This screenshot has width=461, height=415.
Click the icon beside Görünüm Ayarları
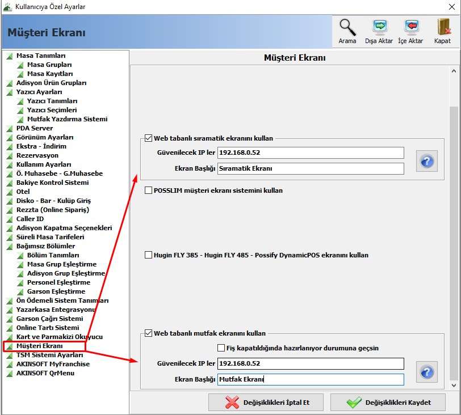[x=10, y=137]
